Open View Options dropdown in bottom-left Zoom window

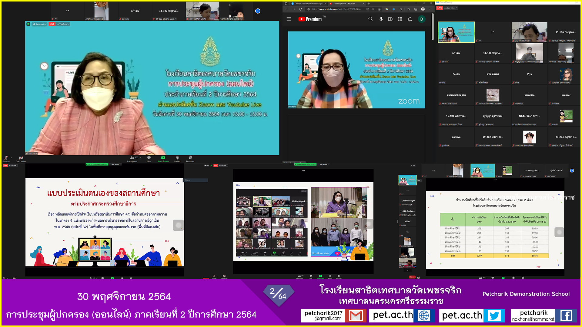tap(116, 164)
